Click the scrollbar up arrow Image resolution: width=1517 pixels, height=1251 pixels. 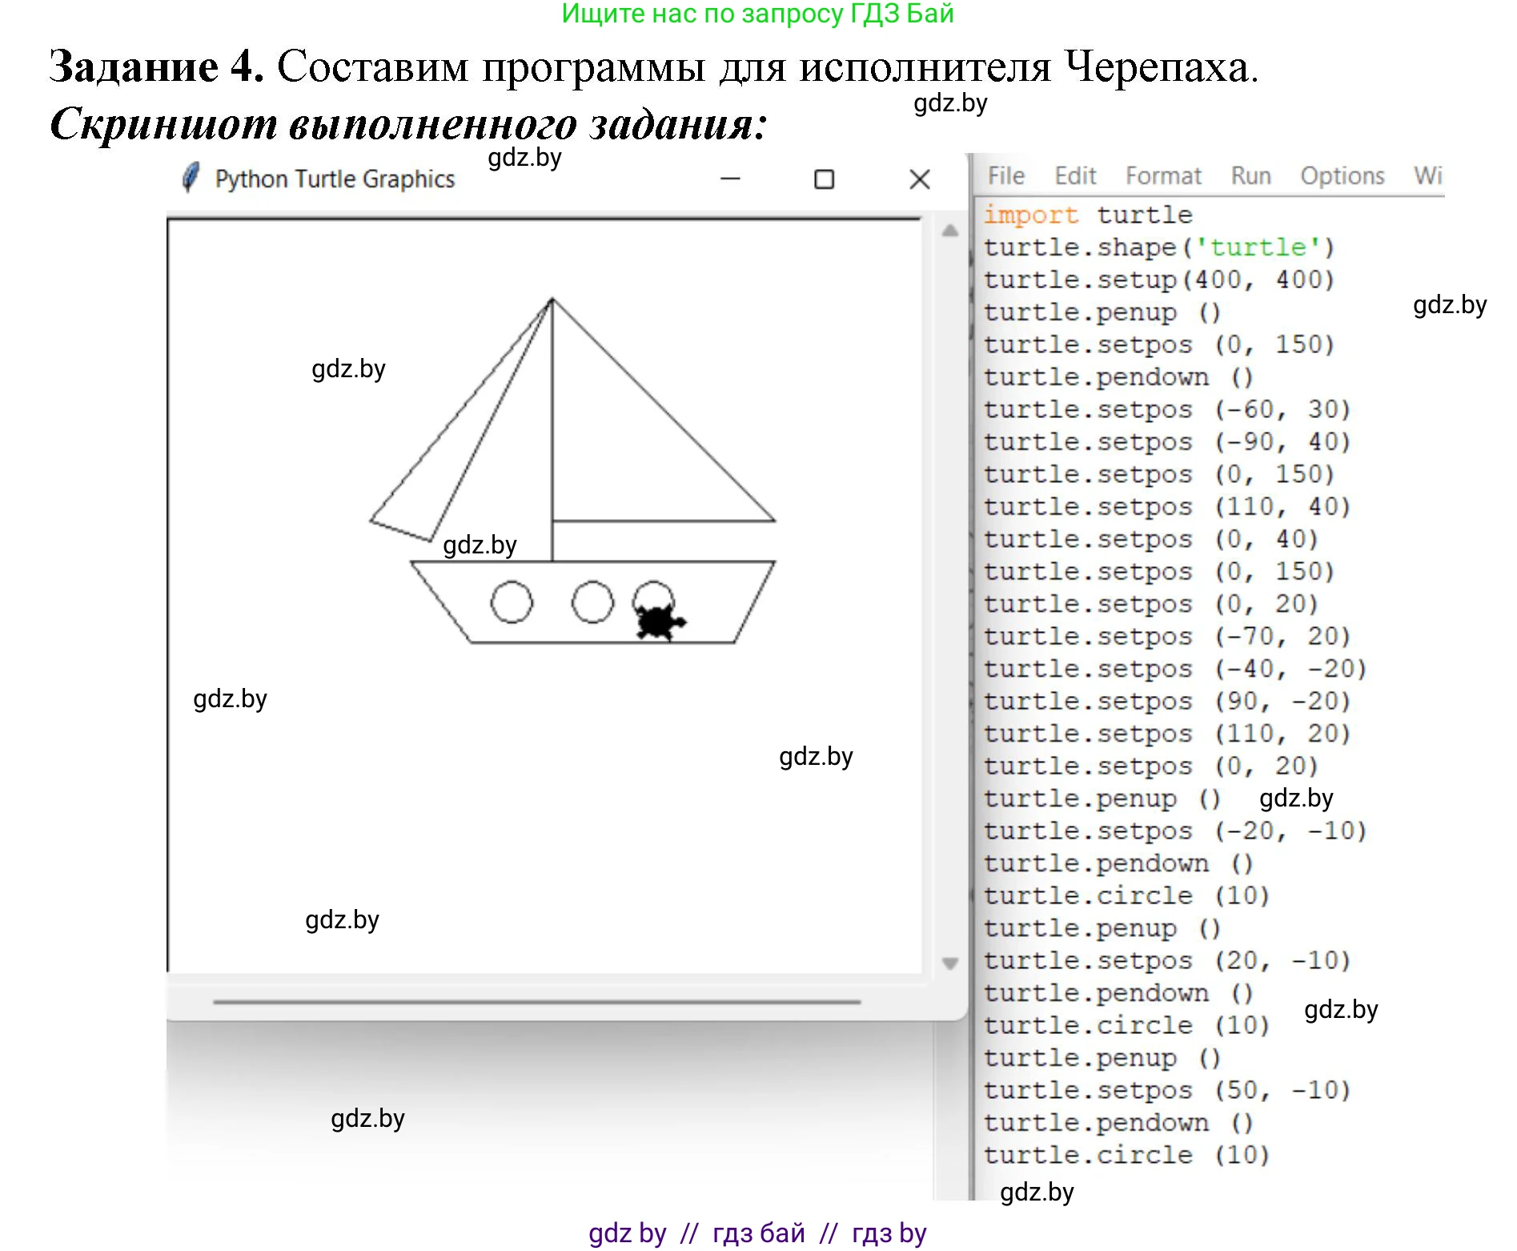[949, 232]
